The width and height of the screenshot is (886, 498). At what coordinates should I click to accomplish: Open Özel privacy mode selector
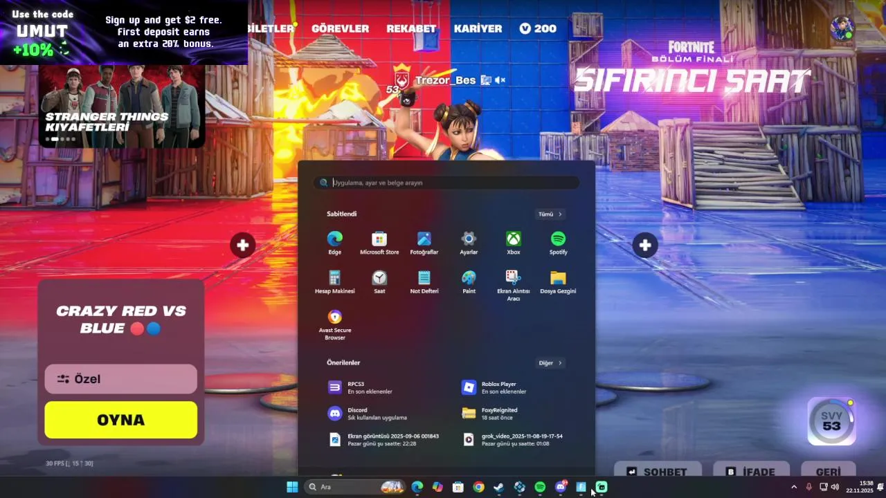tap(121, 379)
